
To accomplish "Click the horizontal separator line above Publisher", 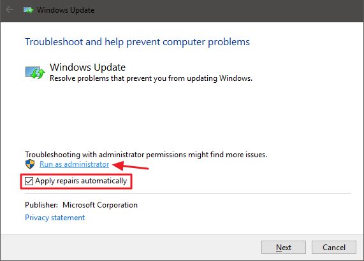I will click(x=188, y=193).
